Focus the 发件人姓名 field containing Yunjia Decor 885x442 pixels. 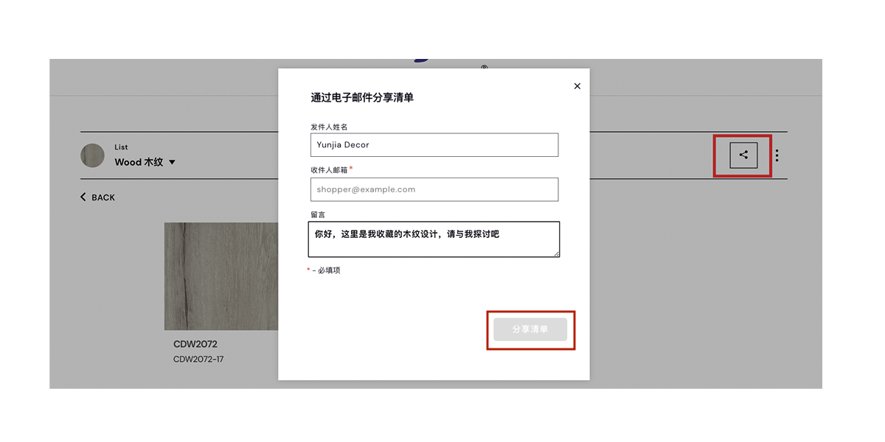click(434, 145)
